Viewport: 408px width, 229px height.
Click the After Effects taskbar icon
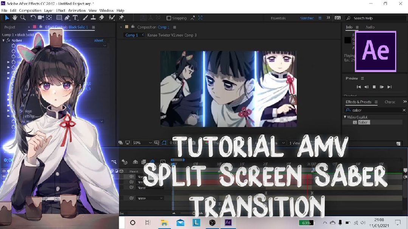coord(228,223)
